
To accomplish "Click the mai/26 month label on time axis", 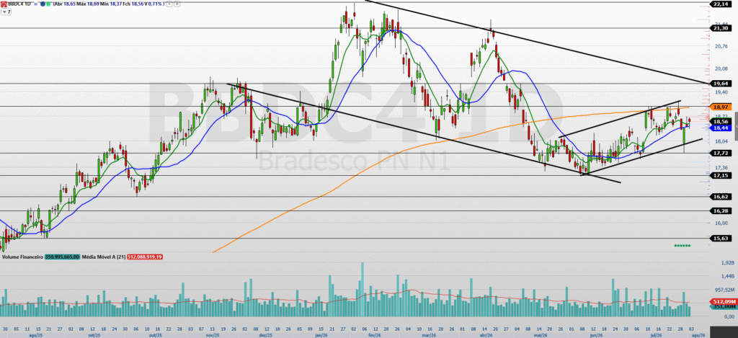I will (x=541, y=335).
